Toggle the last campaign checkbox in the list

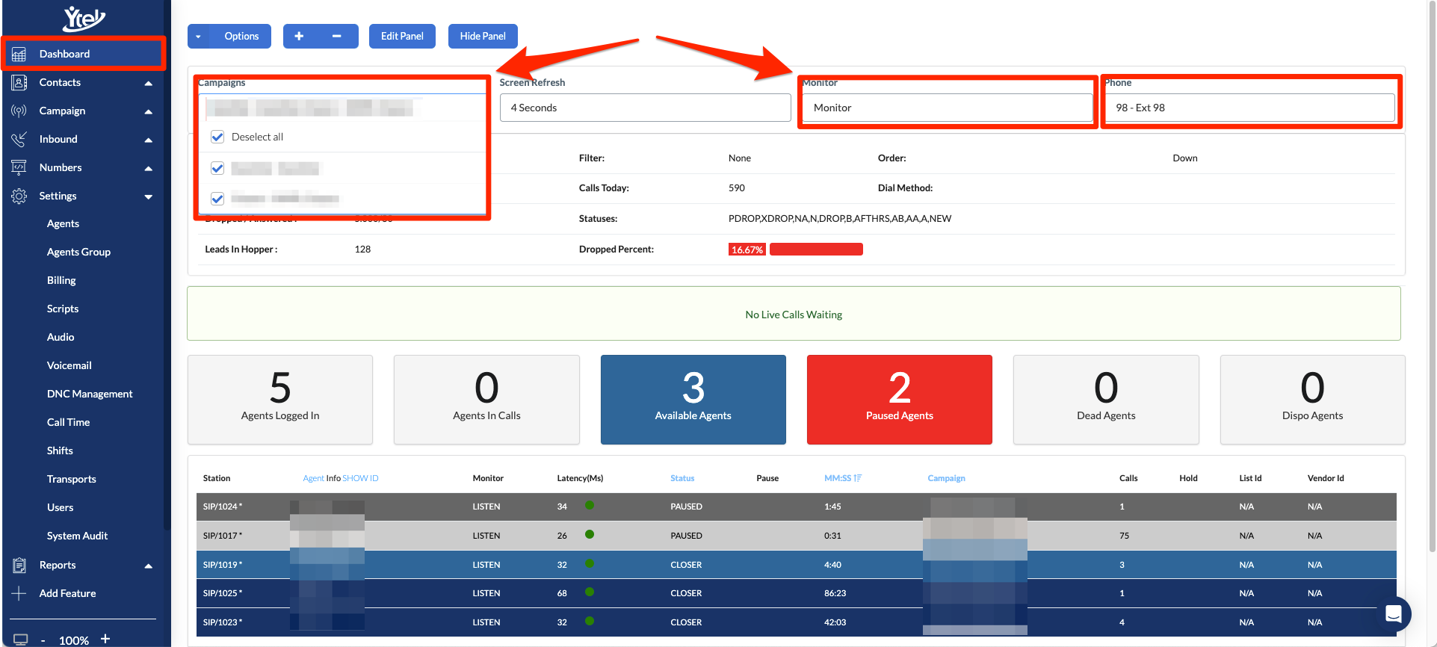(x=217, y=199)
